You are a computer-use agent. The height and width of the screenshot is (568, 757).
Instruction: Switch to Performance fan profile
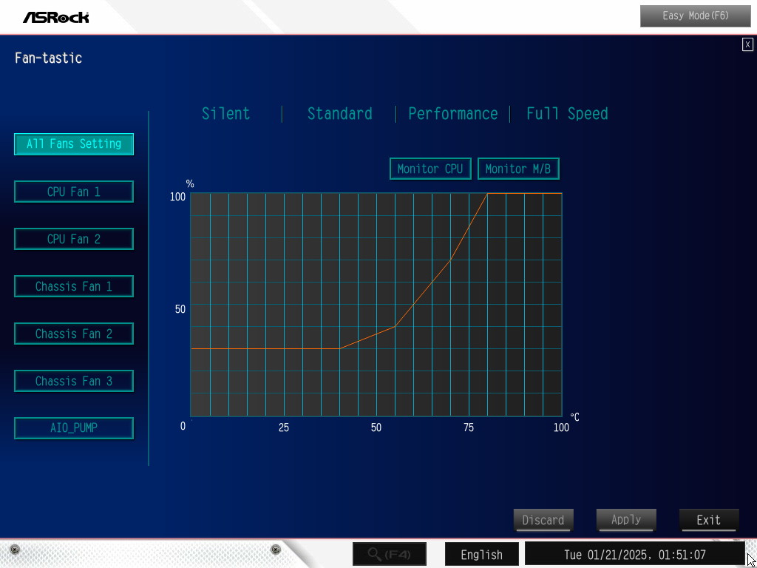[x=453, y=114]
